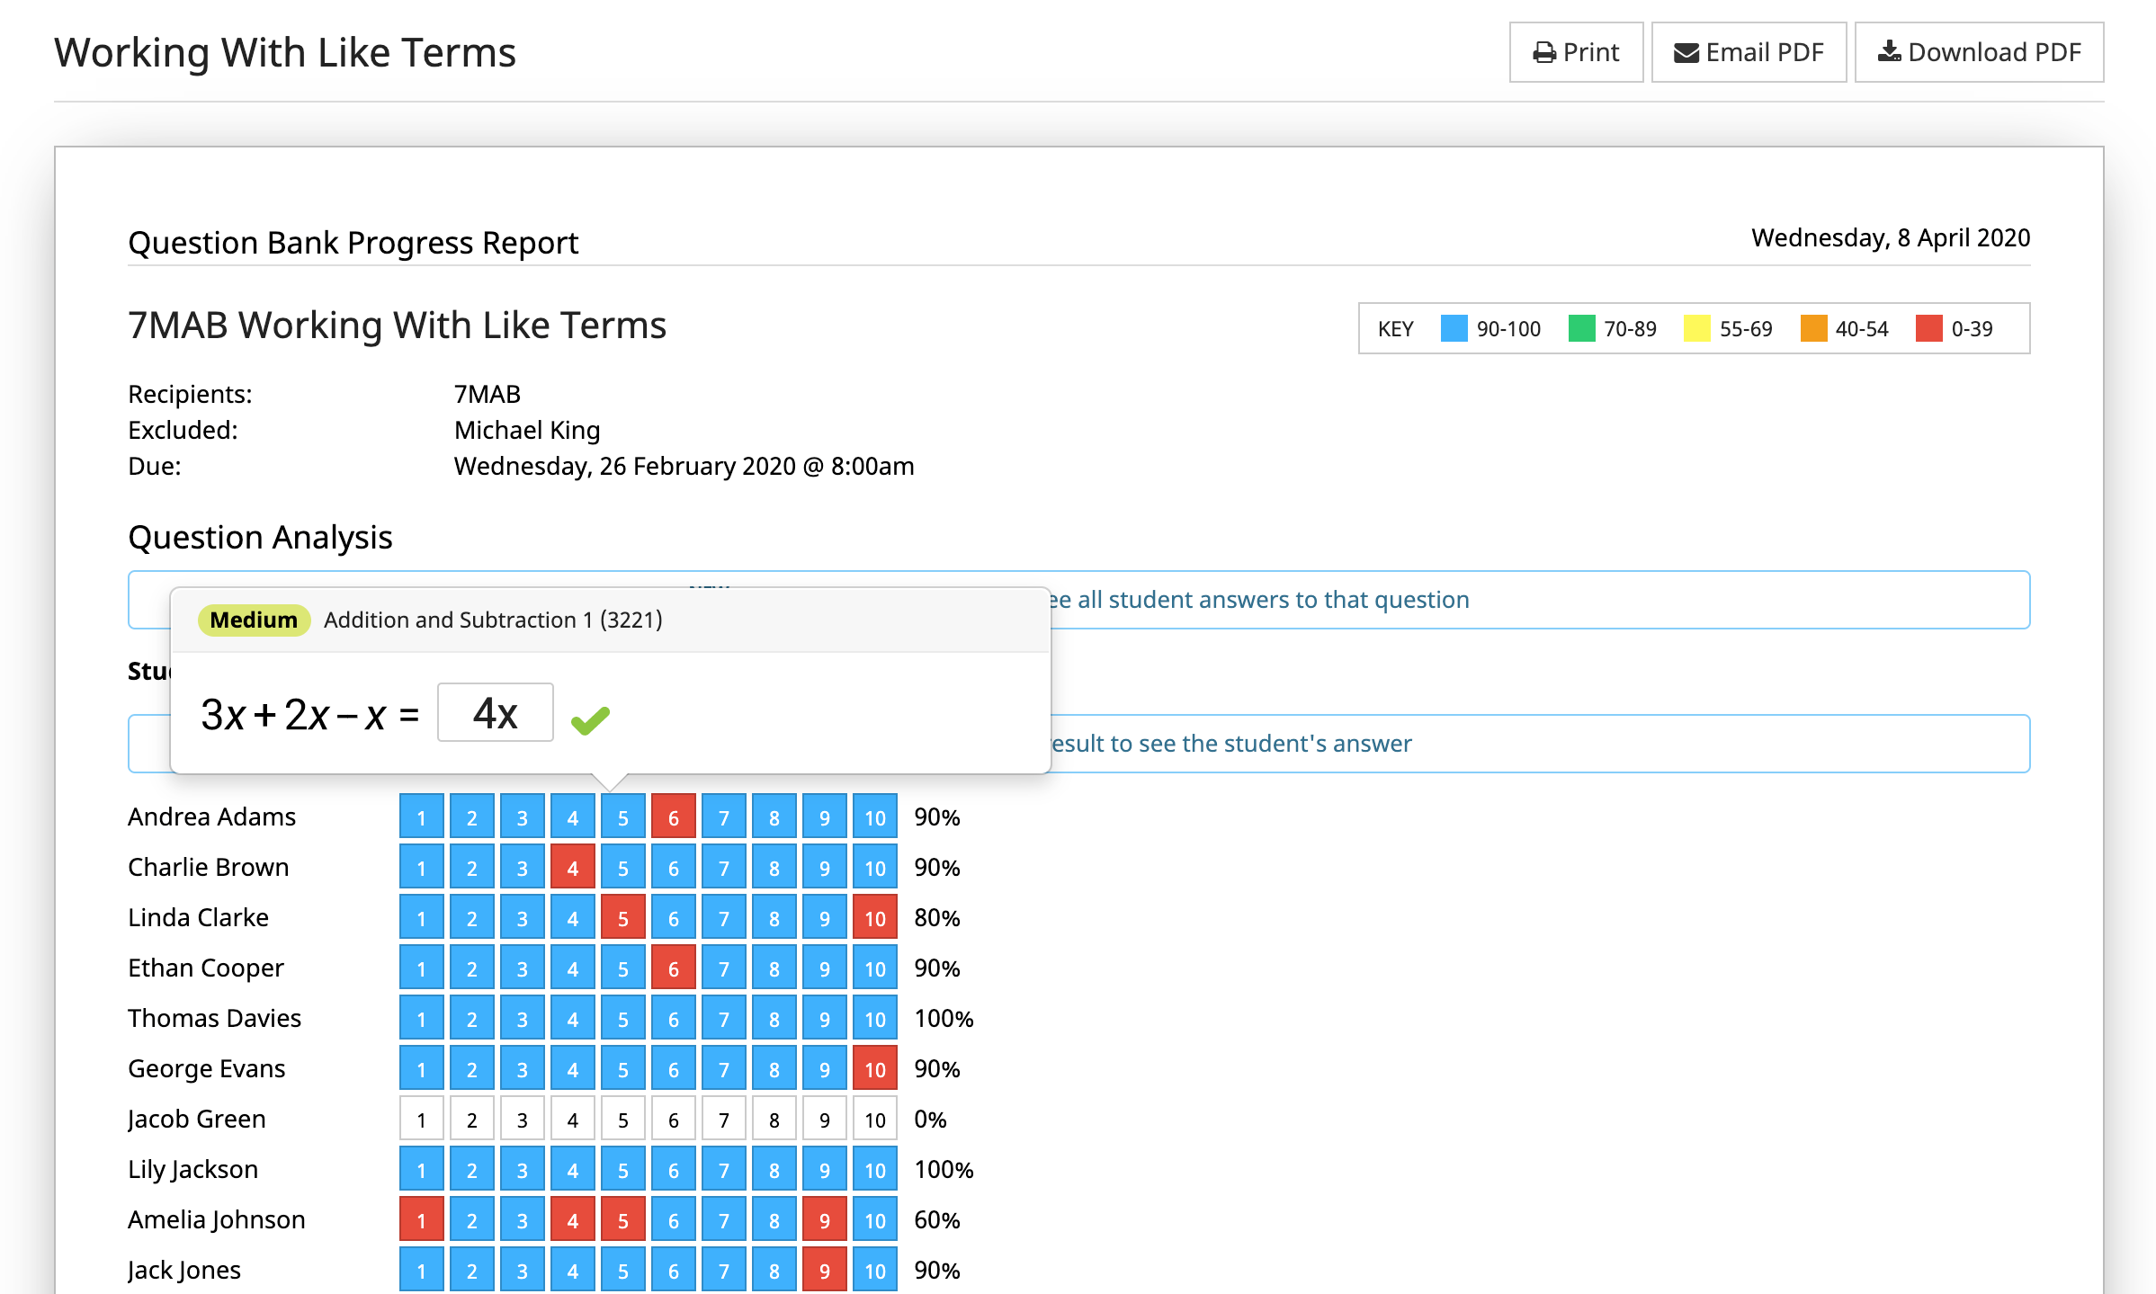This screenshot has height=1294, width=2156.
Task: Click Charlie Brown's red question 4 tile
Action: [572, 868]
